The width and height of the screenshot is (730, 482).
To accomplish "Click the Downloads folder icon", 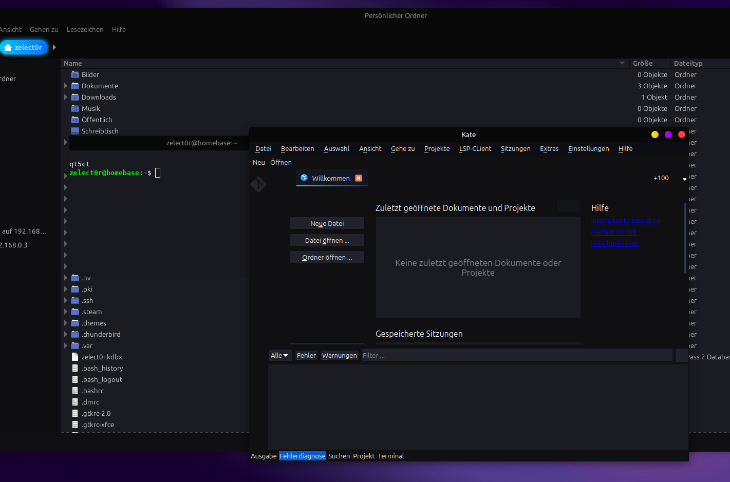I will pos(75,97).
